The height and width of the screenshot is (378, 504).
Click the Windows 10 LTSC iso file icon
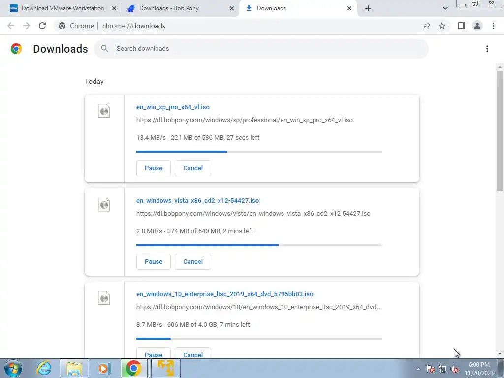tap(104, 298)
